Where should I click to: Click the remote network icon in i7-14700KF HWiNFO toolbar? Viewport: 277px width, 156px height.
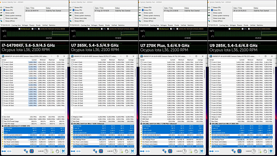(26, 151)
